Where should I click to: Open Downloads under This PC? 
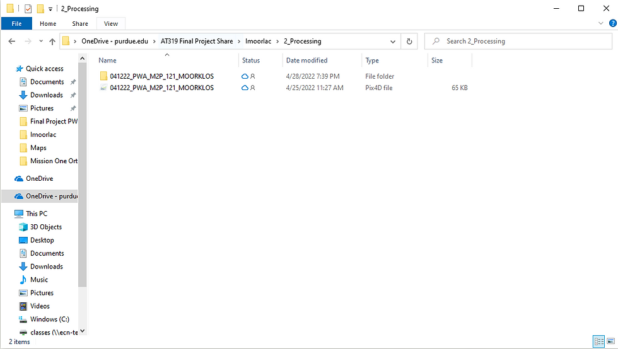[47, 266]
